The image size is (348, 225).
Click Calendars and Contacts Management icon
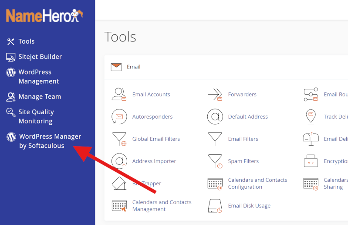(119, 206)
